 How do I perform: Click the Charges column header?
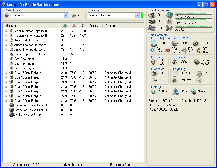point(111,25)
